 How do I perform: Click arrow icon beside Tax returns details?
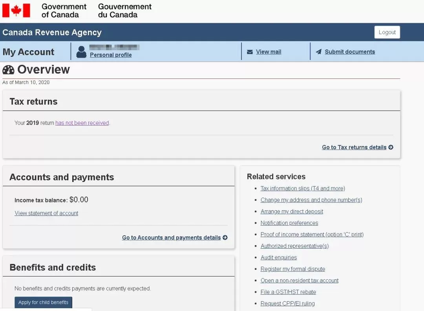tap(391, 147)
